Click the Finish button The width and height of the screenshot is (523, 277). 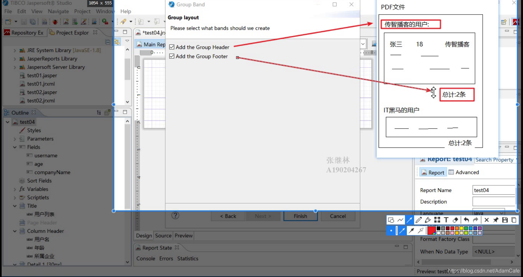[x=300, y=216]
